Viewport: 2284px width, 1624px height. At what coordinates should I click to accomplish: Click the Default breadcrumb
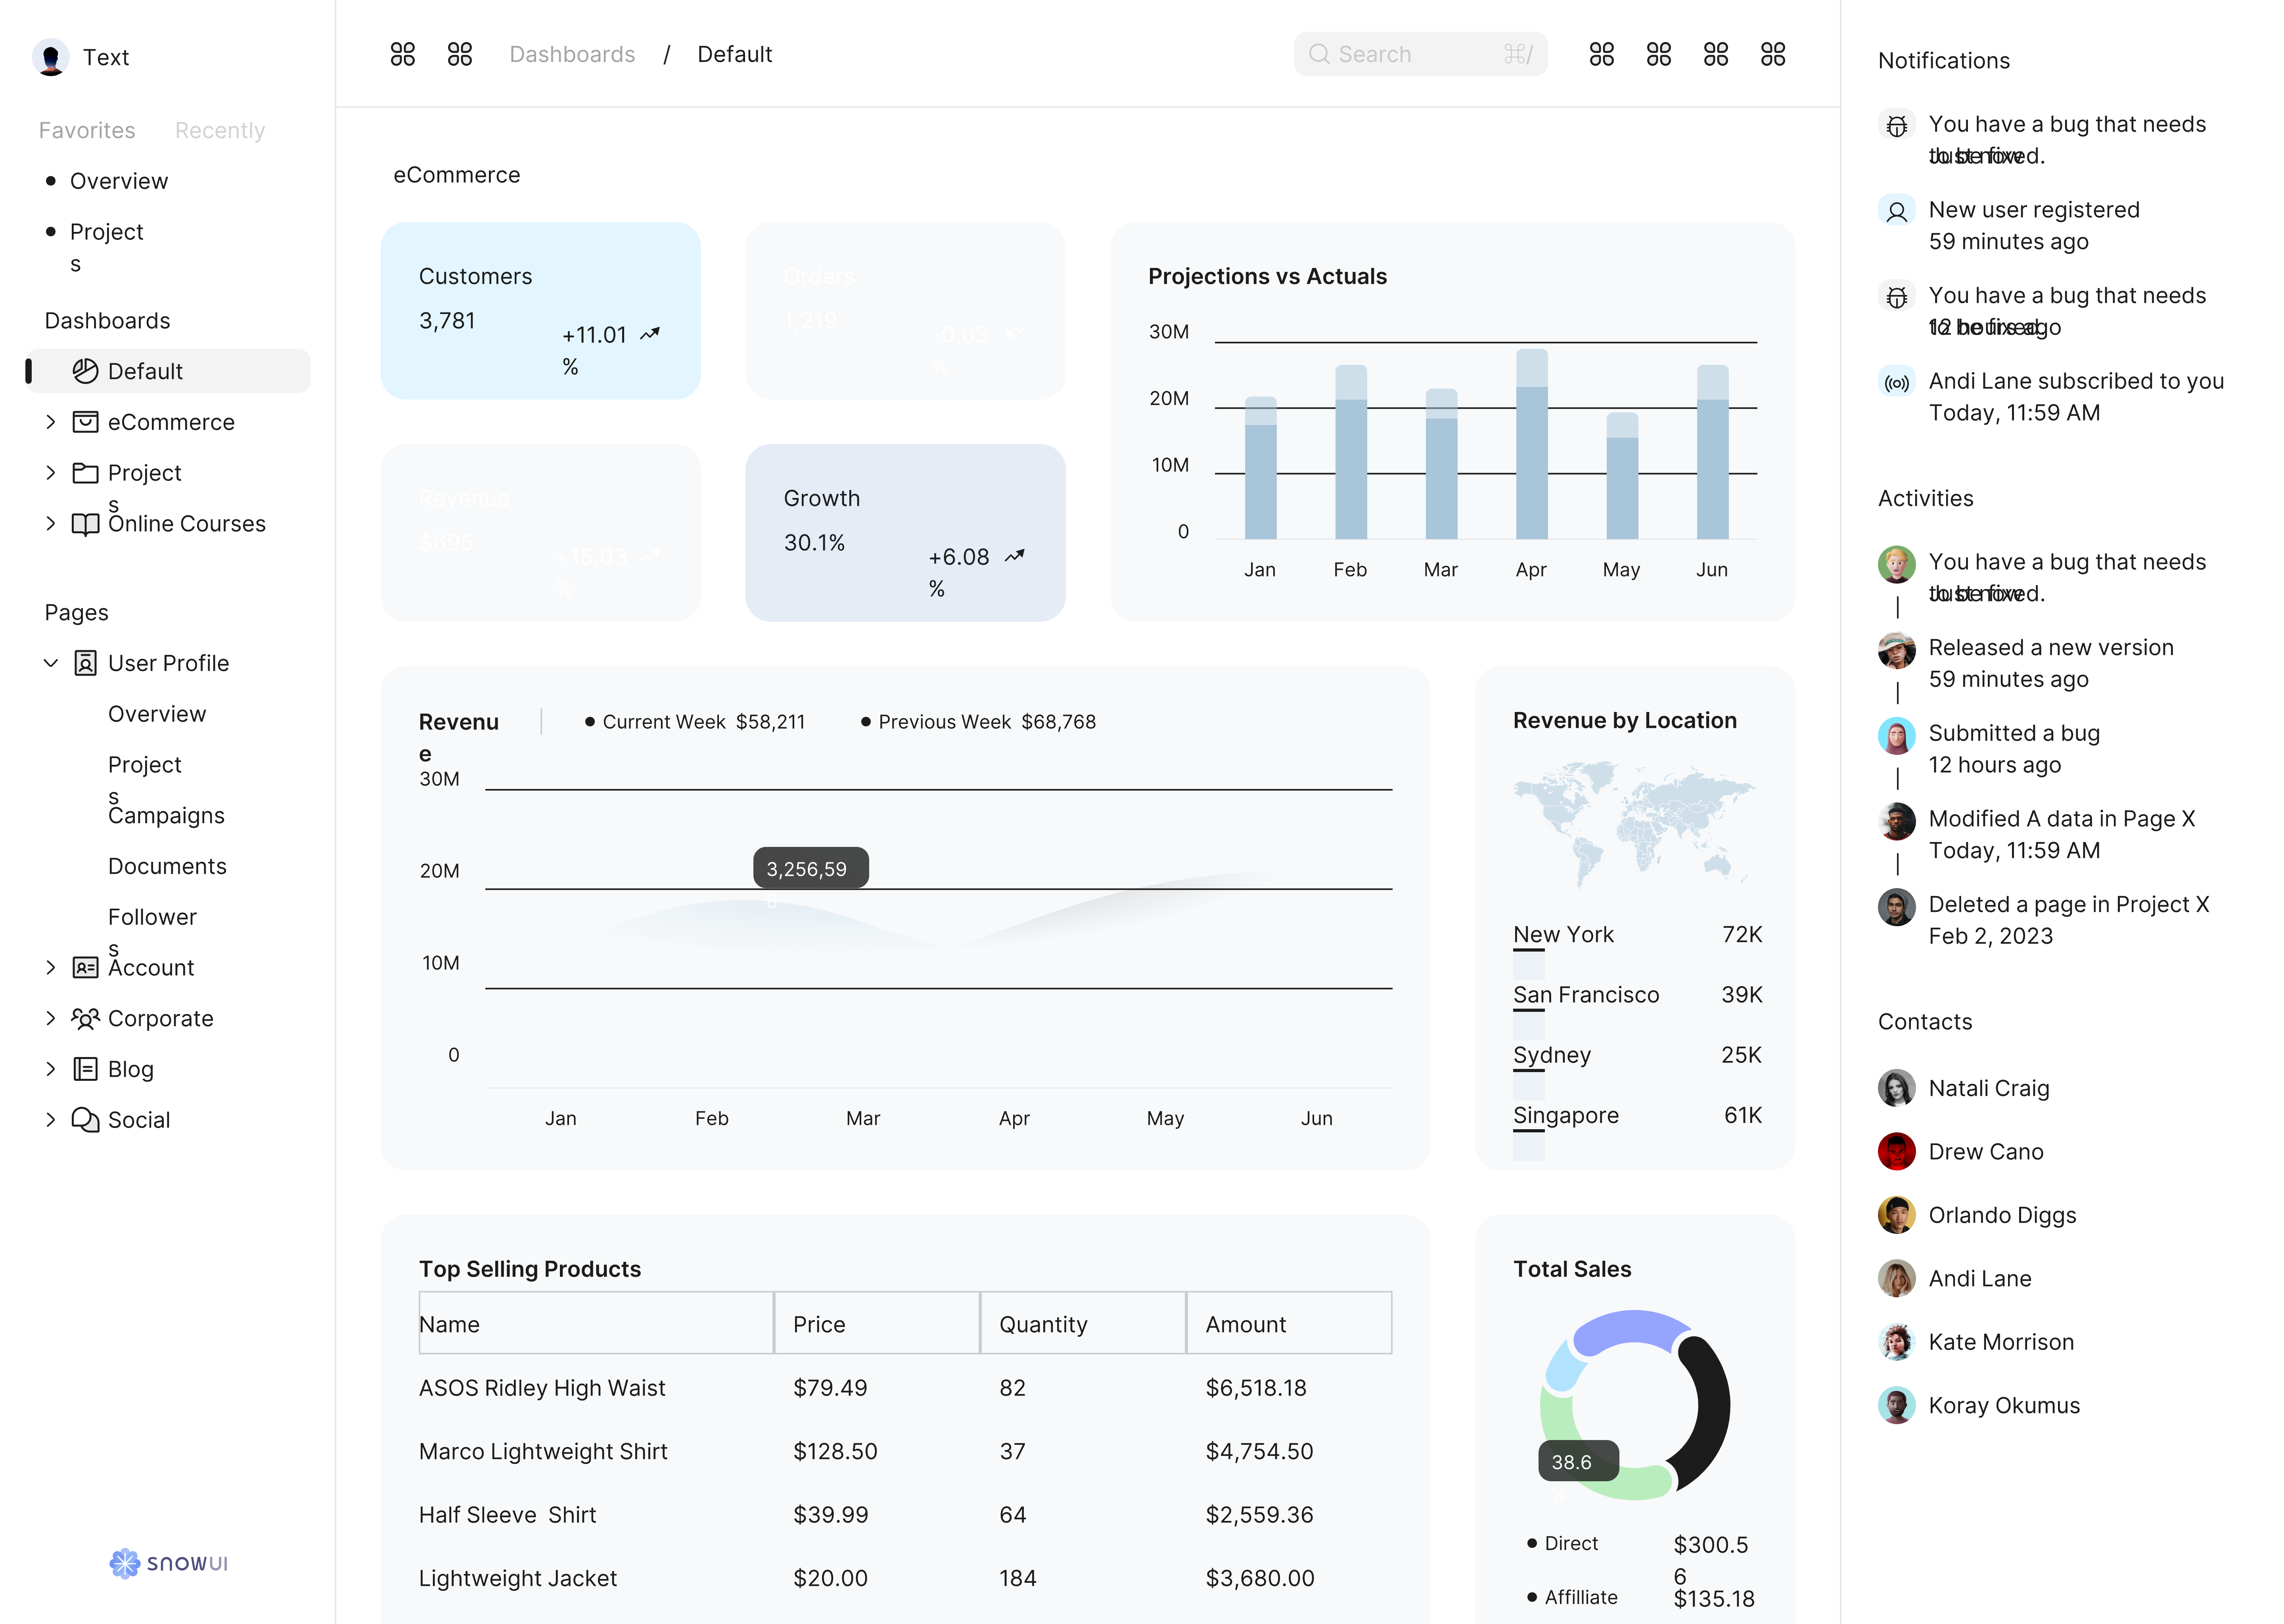(735, 54)
